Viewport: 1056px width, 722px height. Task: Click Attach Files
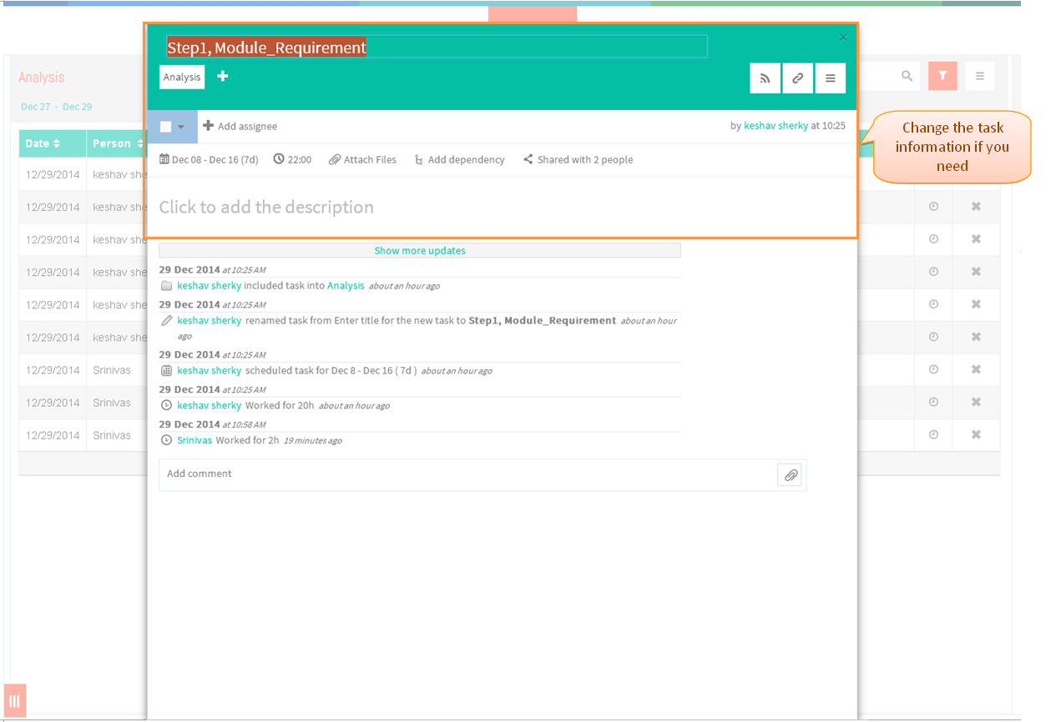[x=362, y=159]
